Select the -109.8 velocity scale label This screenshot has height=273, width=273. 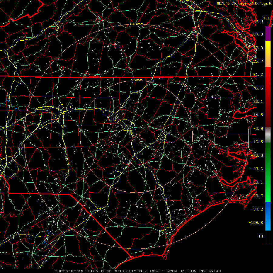[256, 223]
